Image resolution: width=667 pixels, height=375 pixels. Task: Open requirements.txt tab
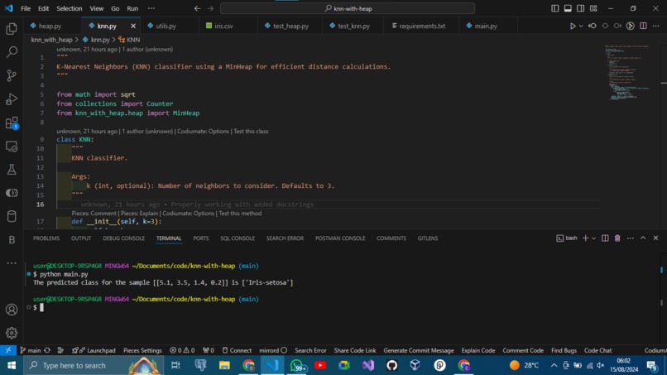(422, 26)
